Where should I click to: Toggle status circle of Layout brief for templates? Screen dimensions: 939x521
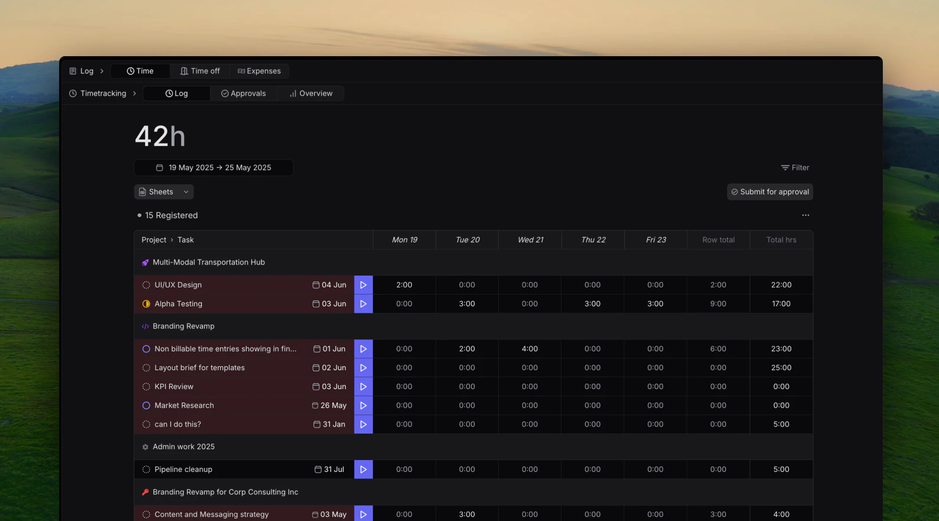pyautogui.click(x=146, y=368)
